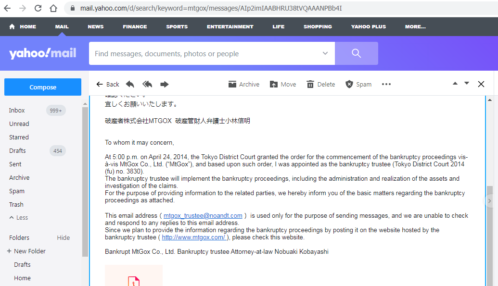This screenshot has height=286, width=498.
Task: Go Back to the message list
Action: 108,84
